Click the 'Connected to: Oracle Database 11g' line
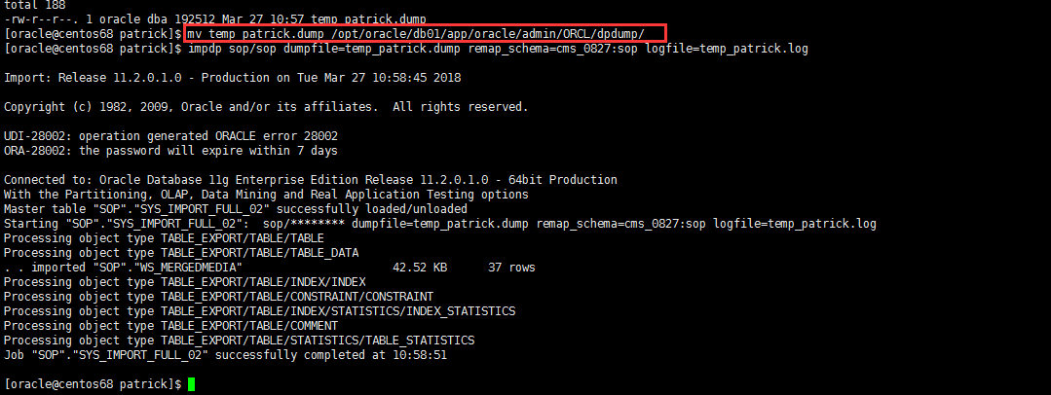1051x395 pixels. click(311, 179)
